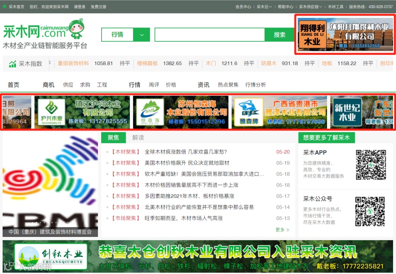Select 首页 in main navigation
396x274 pixels.
click(x=14, y=85)
